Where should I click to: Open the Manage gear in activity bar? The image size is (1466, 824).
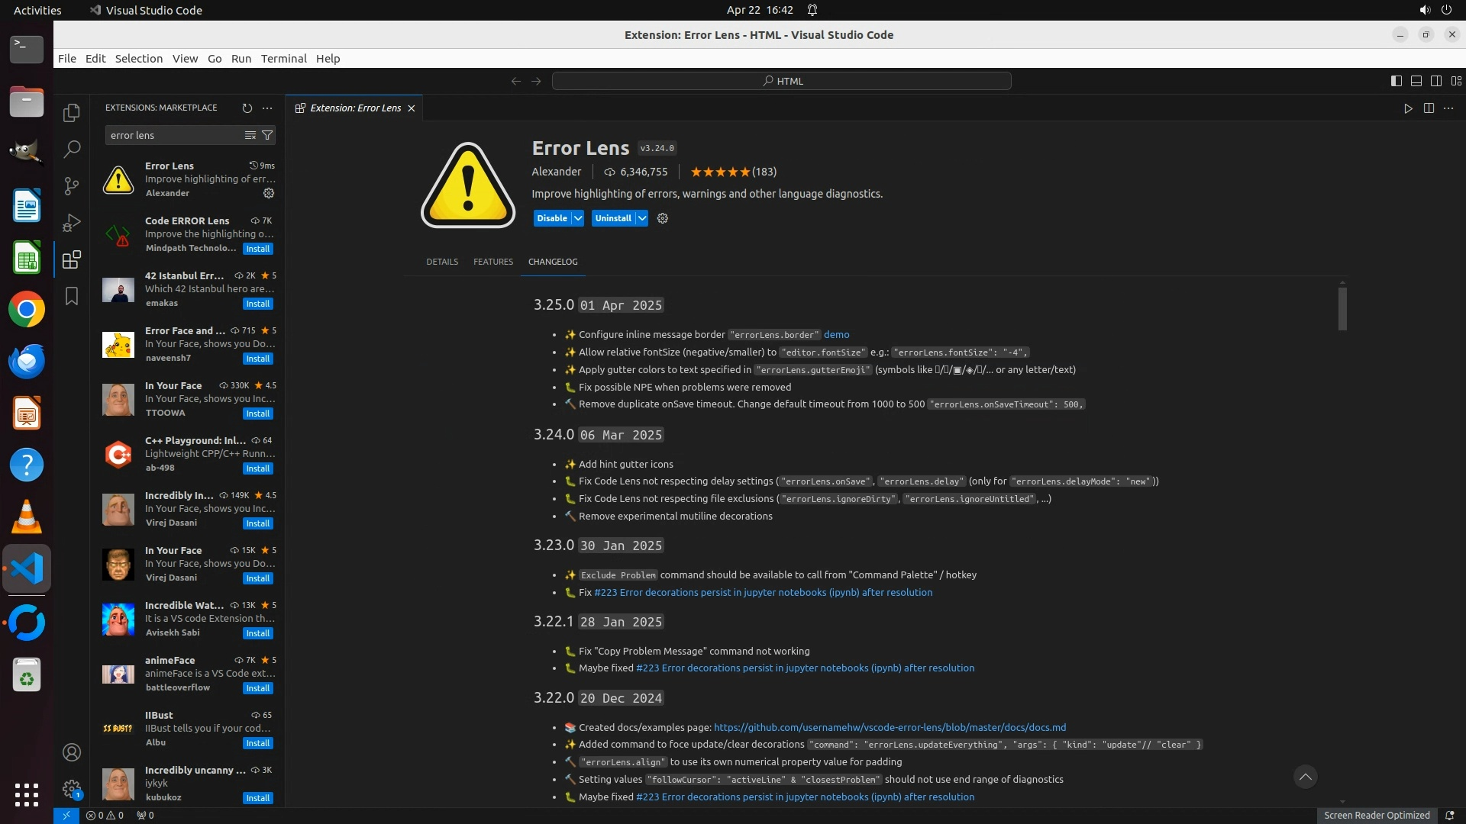(x=72, y=789)
